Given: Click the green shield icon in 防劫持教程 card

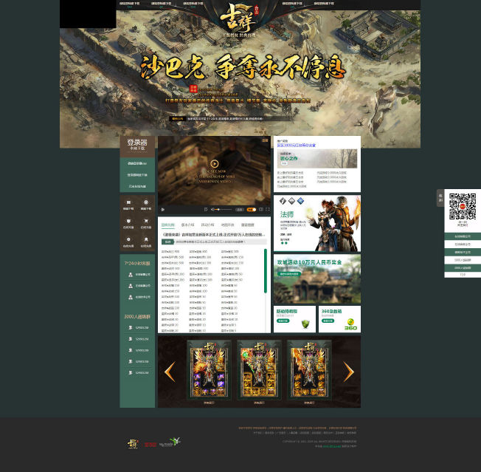Looking at the screenshot, I should (x=305, y=324).
